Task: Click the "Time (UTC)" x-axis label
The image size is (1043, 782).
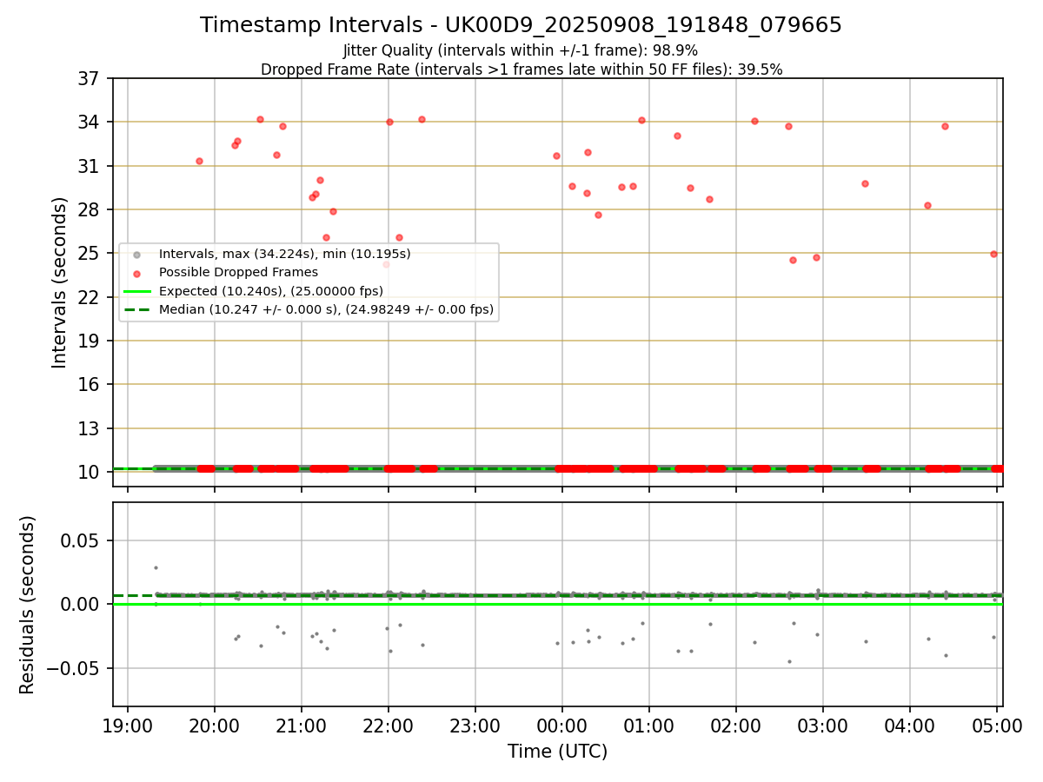Action: click(557, 752)
